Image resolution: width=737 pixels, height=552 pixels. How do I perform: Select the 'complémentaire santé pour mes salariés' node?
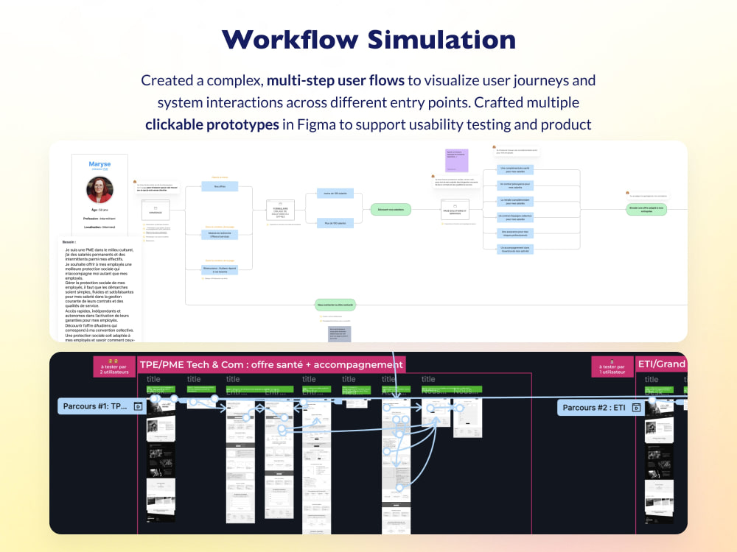[515, 169]
